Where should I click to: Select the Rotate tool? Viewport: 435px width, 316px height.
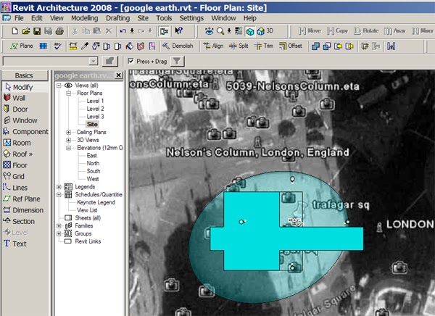pyautogui.click(x=366, y=30)
